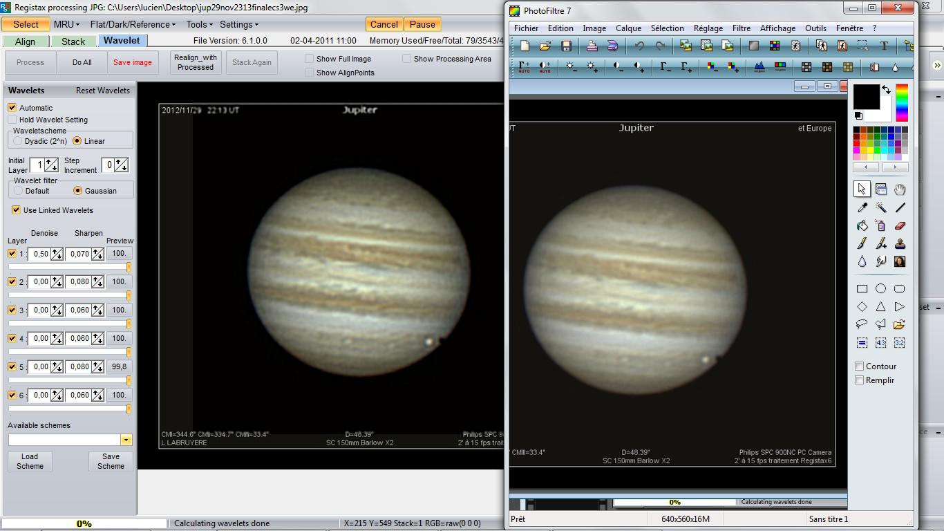Click Scanner import icon in PhotoFiltre
This screenshot has width=944, height=531.
[x=613, y=46]
